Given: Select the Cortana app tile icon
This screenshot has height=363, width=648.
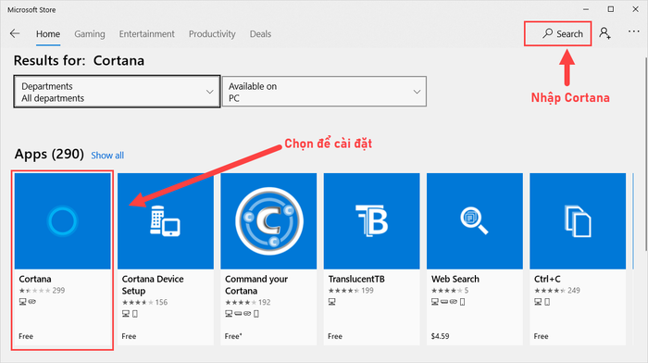Looking at the screenshot, I should click(x=62, y=221).
